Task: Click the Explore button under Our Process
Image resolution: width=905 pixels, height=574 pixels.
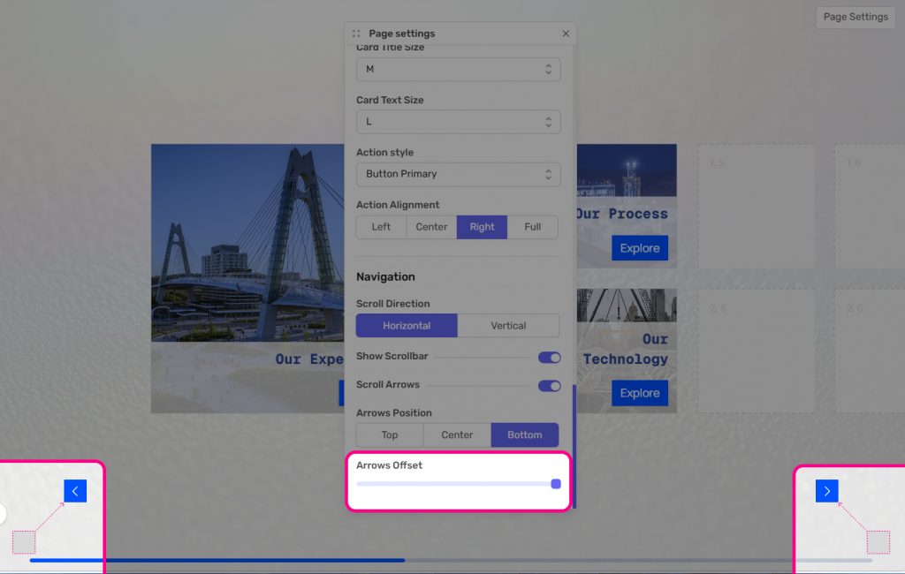Action: coord(639,248)
